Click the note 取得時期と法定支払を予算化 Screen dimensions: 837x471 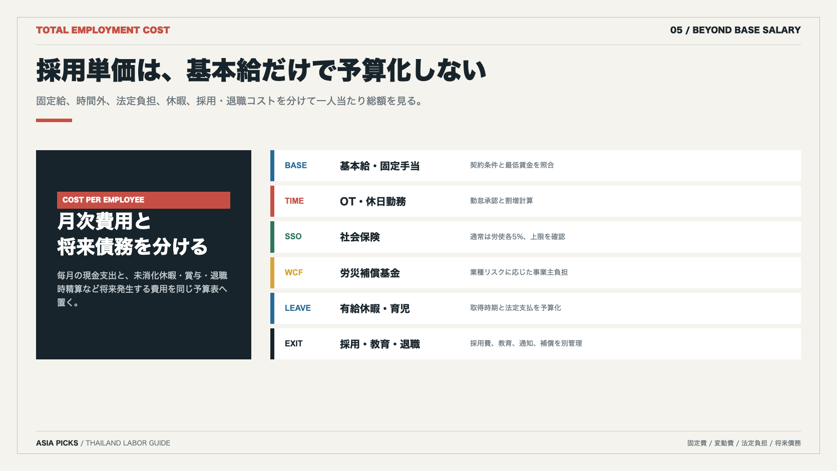[x=515, y=308]
